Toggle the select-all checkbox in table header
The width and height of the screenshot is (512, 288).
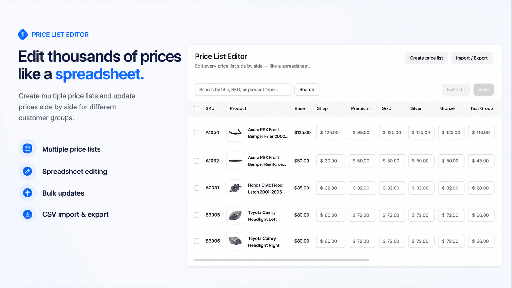197,108
